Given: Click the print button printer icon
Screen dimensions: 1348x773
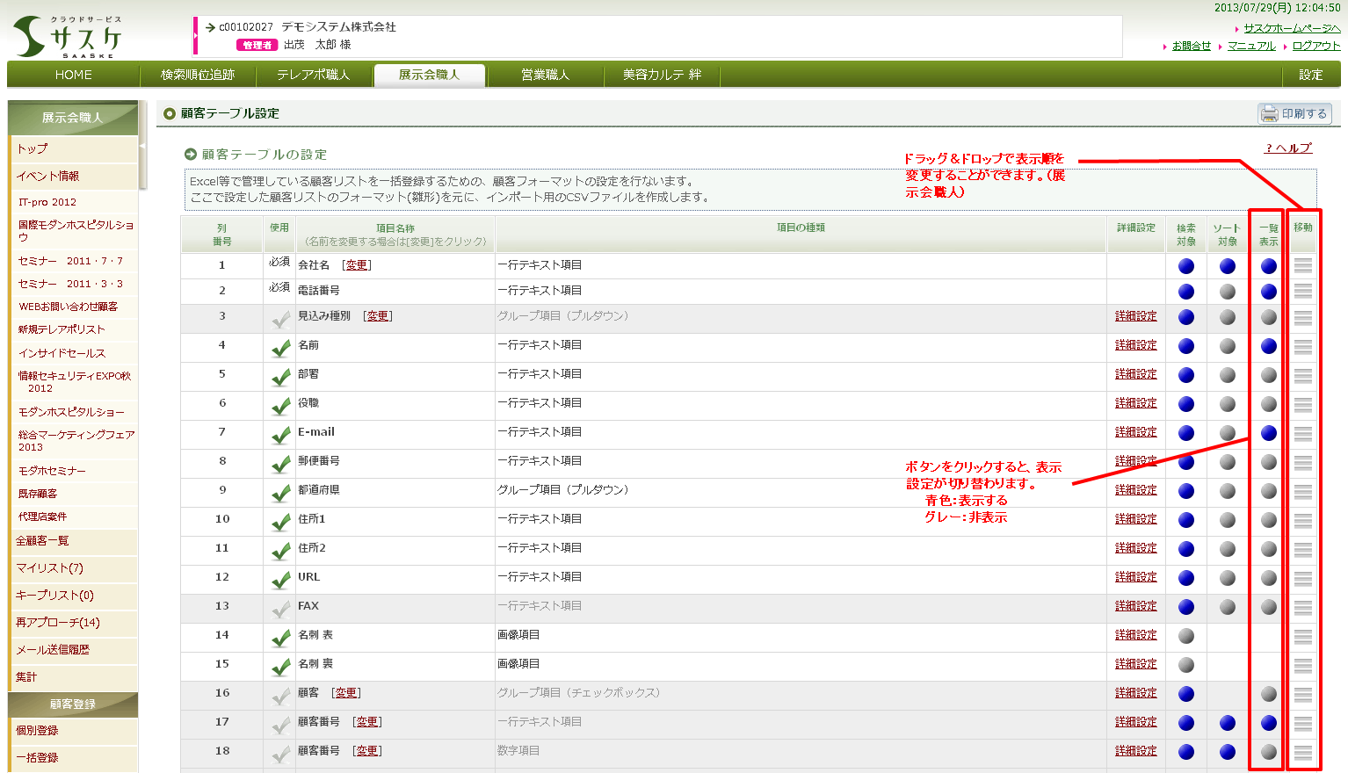Looking at the screenshot, I should tap(1269, 114).
